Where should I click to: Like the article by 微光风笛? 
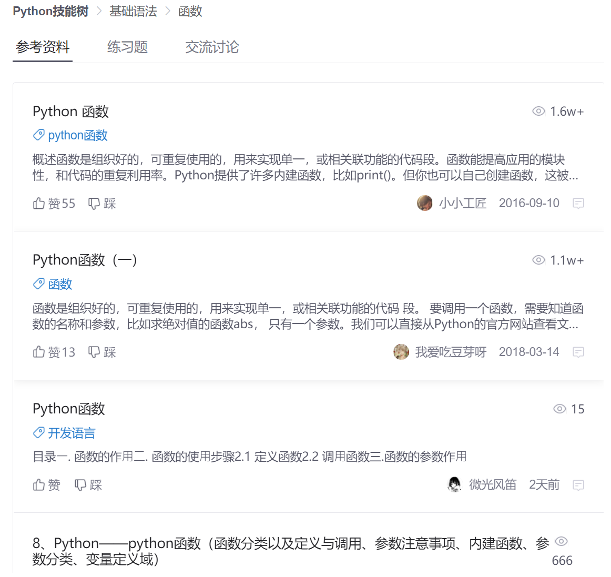46,485
